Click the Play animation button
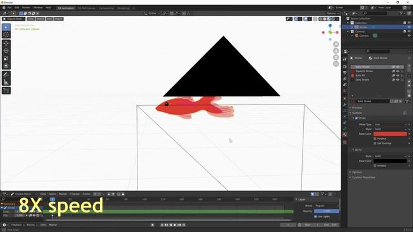Screen dimensions: 413x232 tap(175, 225)
